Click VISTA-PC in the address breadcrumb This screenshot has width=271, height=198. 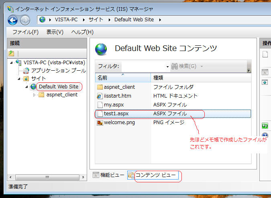66,20
